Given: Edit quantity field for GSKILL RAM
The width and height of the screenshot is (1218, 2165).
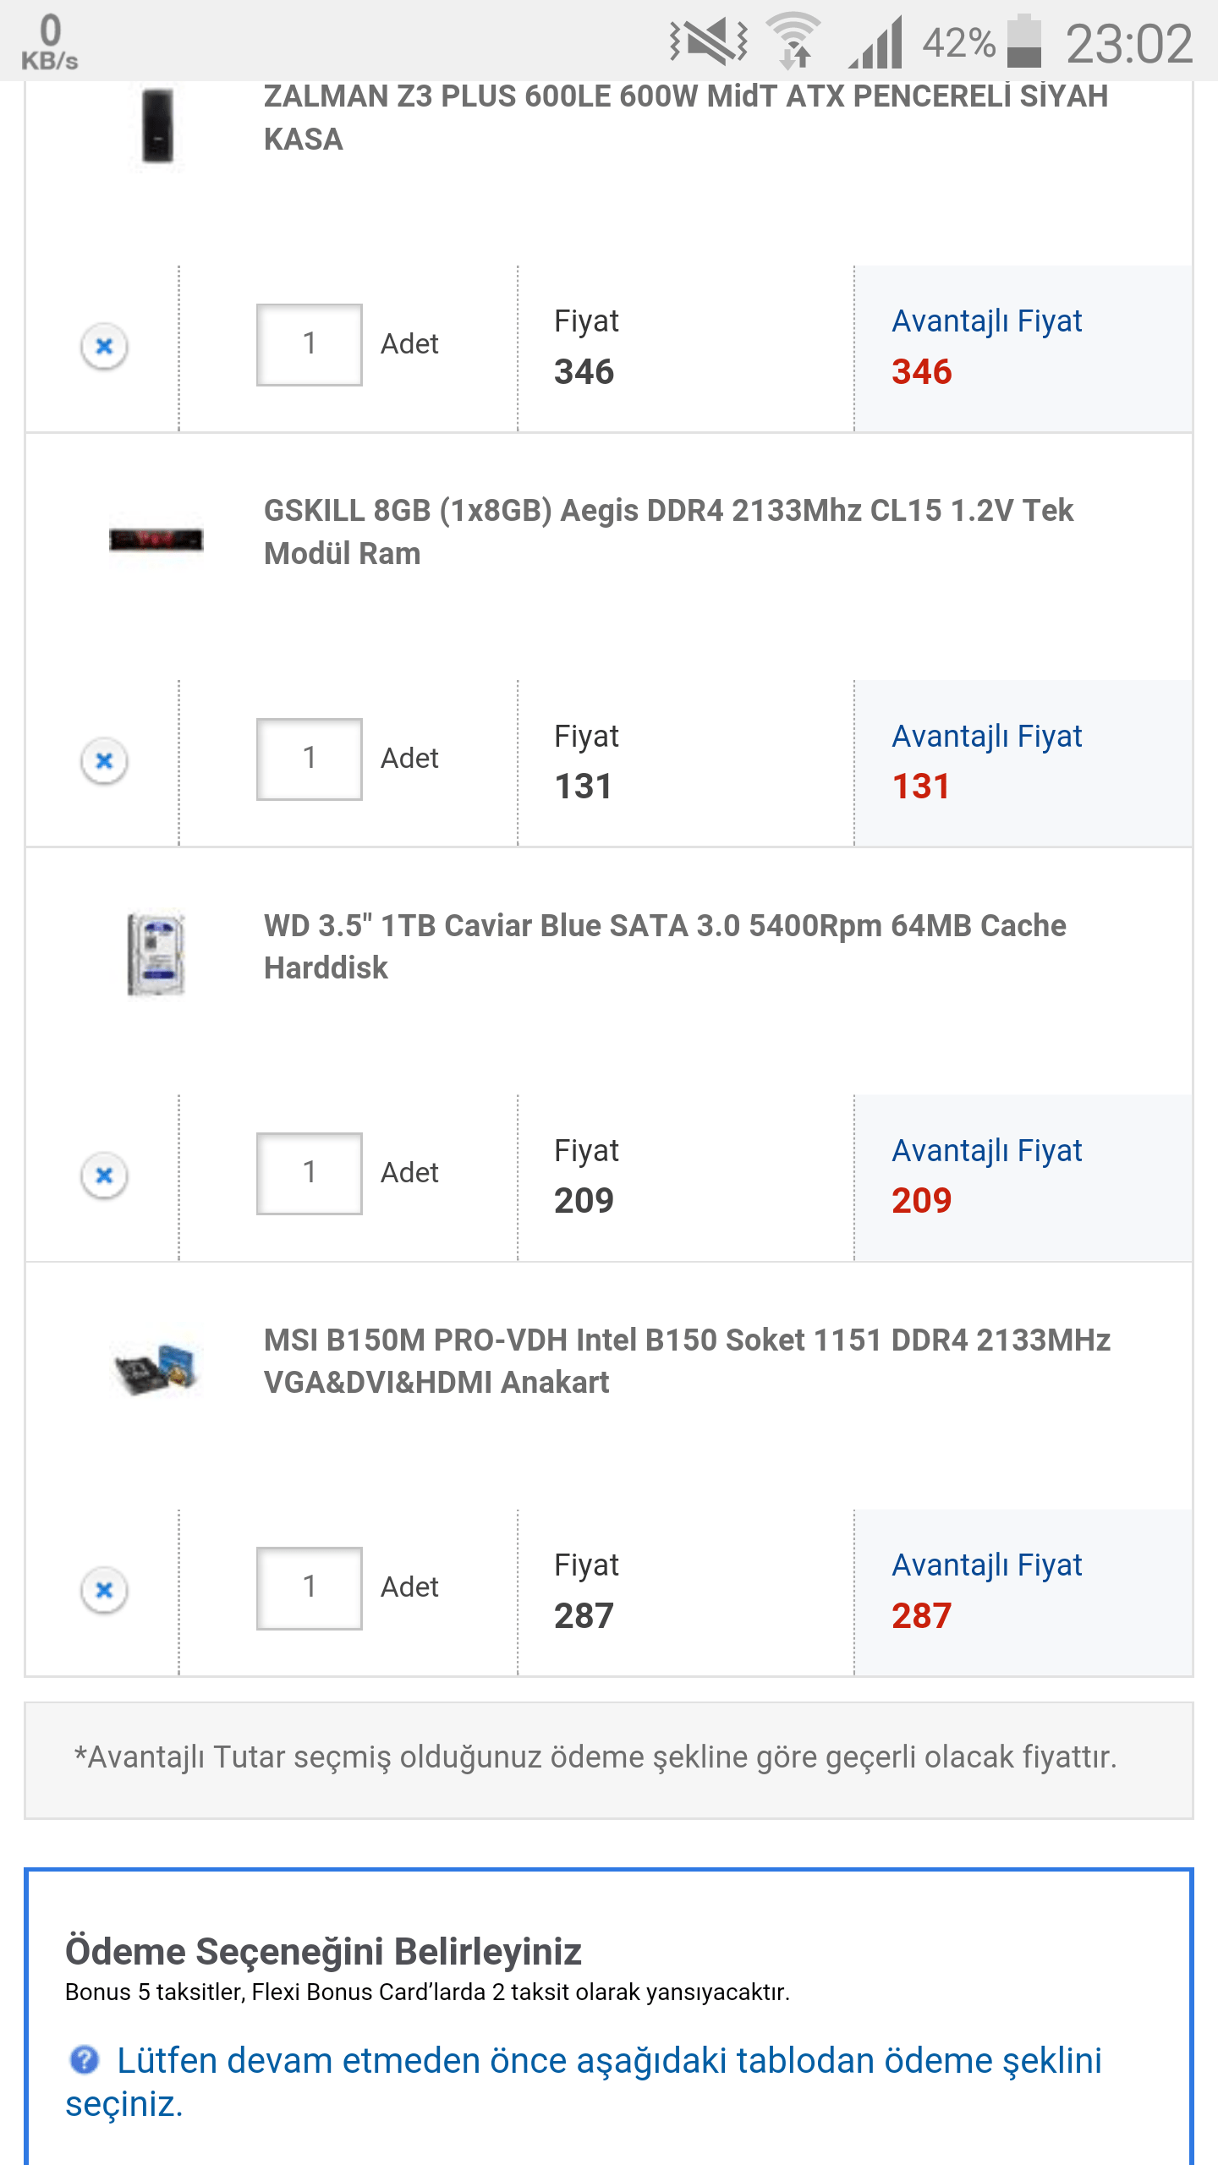Looking at the screenshot, I should pyautogui.click(x=310, y=759).
